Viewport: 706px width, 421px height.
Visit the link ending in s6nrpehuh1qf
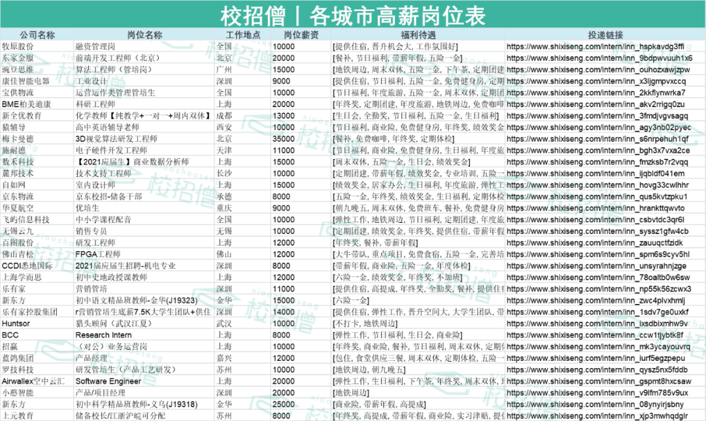click(x=597, y=139)
